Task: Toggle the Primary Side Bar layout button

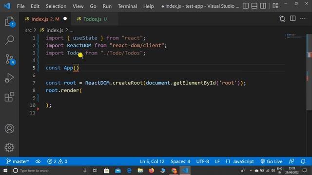Action: 246,6
